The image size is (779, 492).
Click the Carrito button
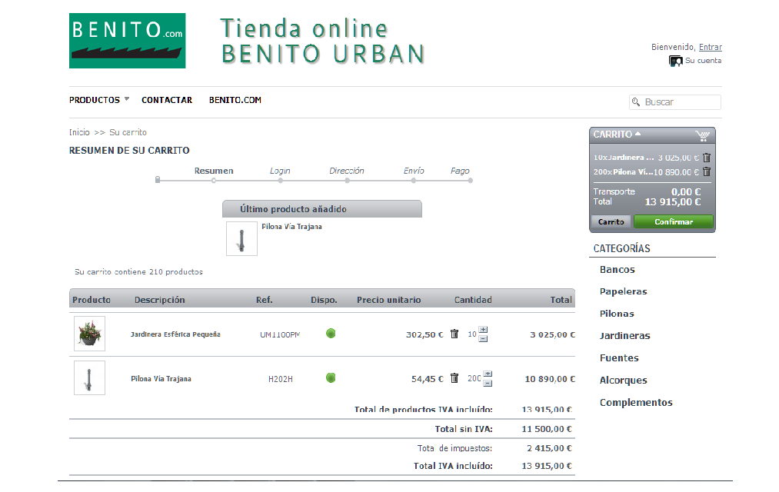[611, 222]
